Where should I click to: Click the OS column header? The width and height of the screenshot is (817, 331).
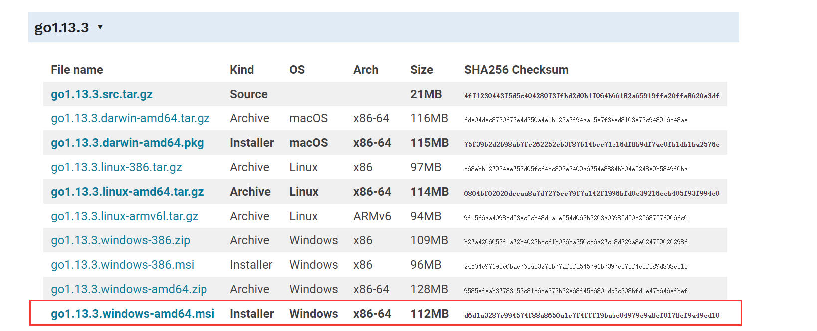pos(297,70)
